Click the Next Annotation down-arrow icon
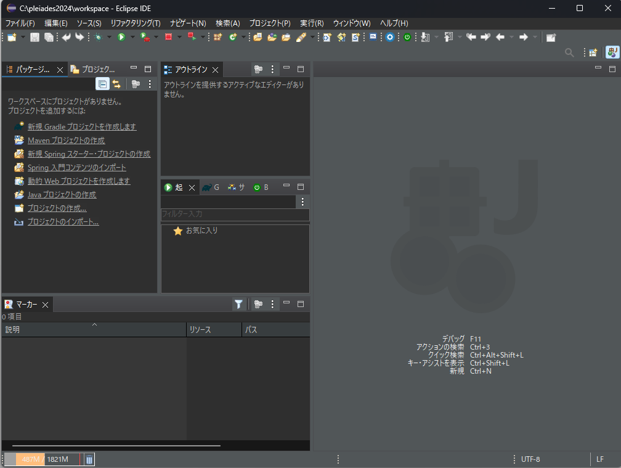Viewport: 621px width, 468px height. coord(425,37)
